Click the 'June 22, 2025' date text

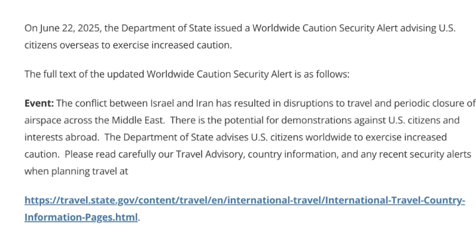(x=69, y=29)
